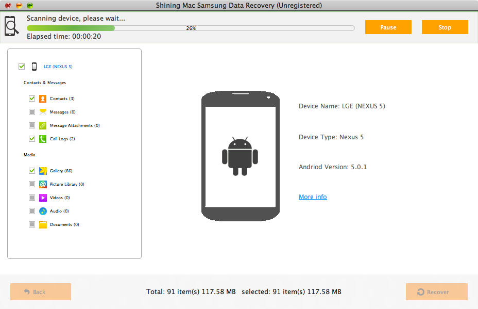The image size is (478, 309).
Task: Click the orange Contacts icon
Action: point(43,99)
